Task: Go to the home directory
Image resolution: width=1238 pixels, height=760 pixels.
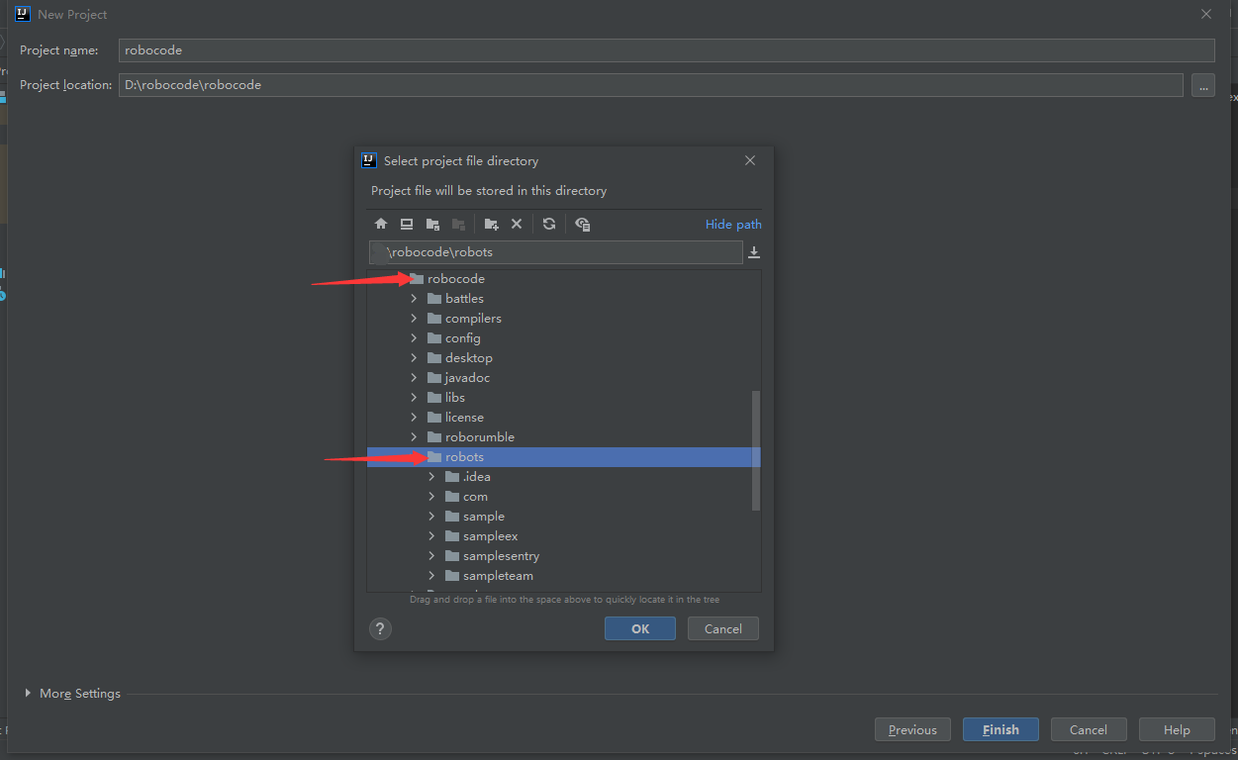Action: pos(381,225)
